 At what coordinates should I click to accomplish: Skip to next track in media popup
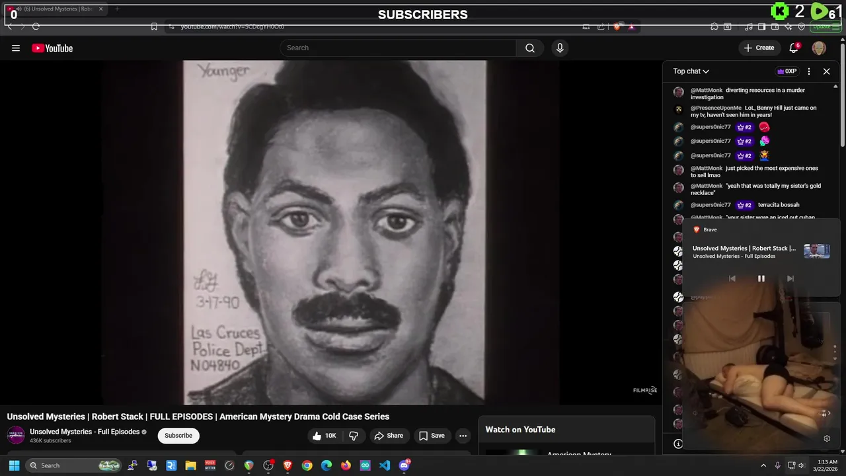pyautogui.click(x=790, y=278)
